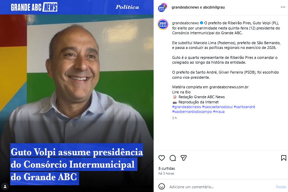
Task: Click the verified badge next to grandeabcnews
Action: coord(202,23)
